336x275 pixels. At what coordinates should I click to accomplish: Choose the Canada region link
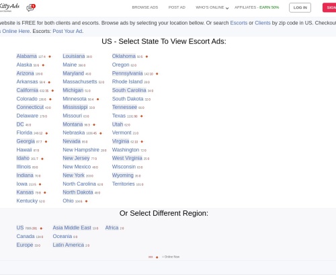point(26,236)
